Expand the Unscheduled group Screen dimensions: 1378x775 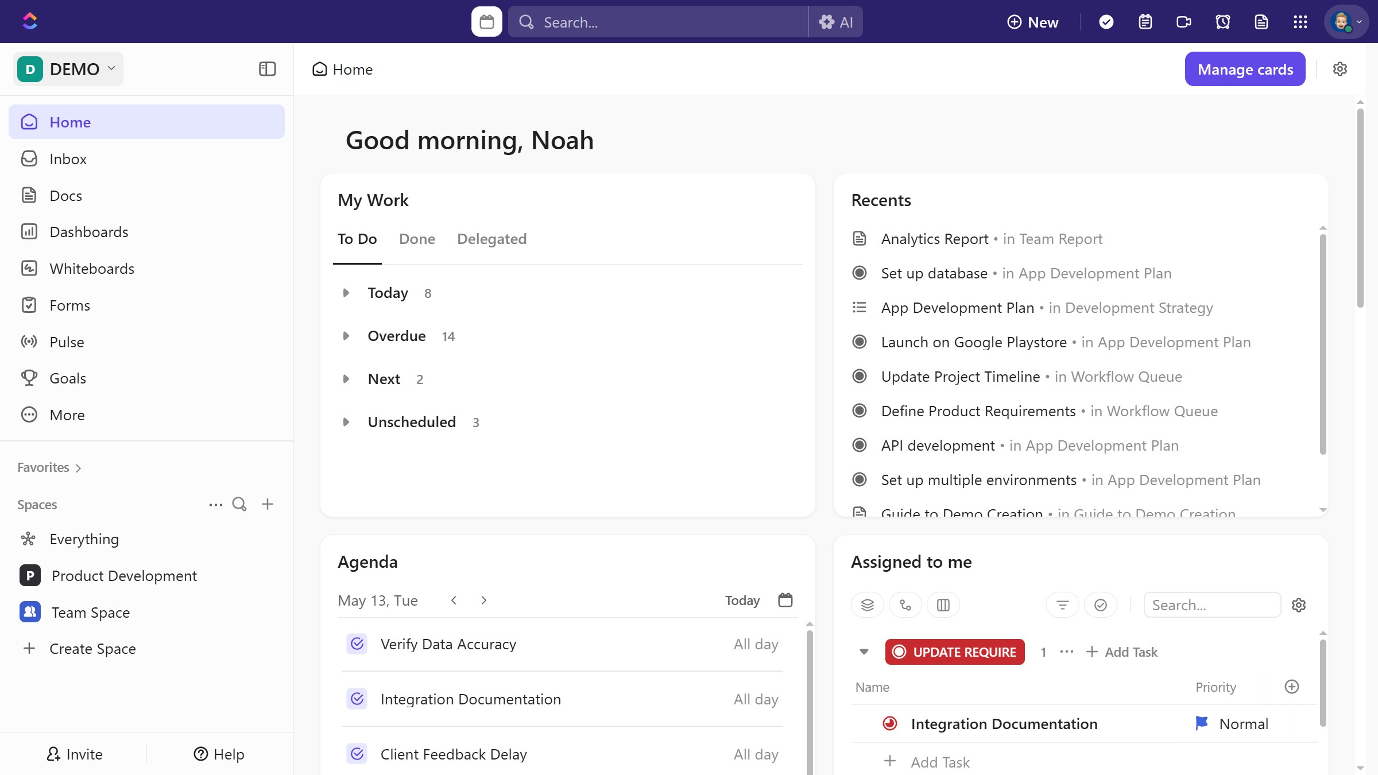pyautogui.click(x=346, y=422)
